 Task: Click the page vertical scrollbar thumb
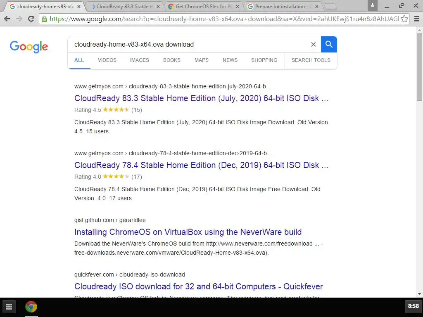[420, 67]
